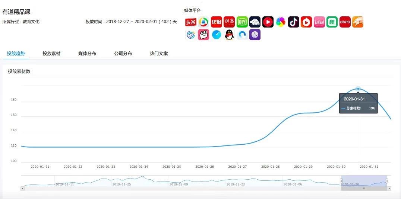Select the light blue cloud-shaped browser icon
401x199 pixels.
(242, 35)
